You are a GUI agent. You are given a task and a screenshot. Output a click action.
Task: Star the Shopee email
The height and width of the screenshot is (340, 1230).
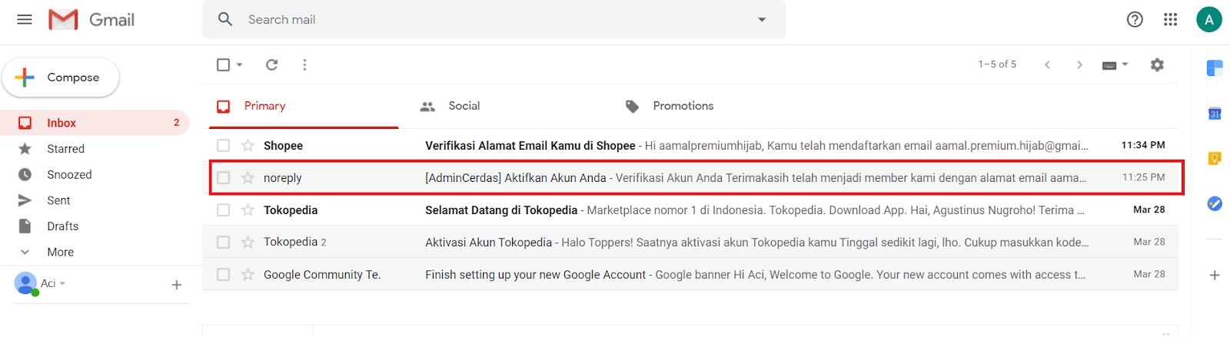248,145
